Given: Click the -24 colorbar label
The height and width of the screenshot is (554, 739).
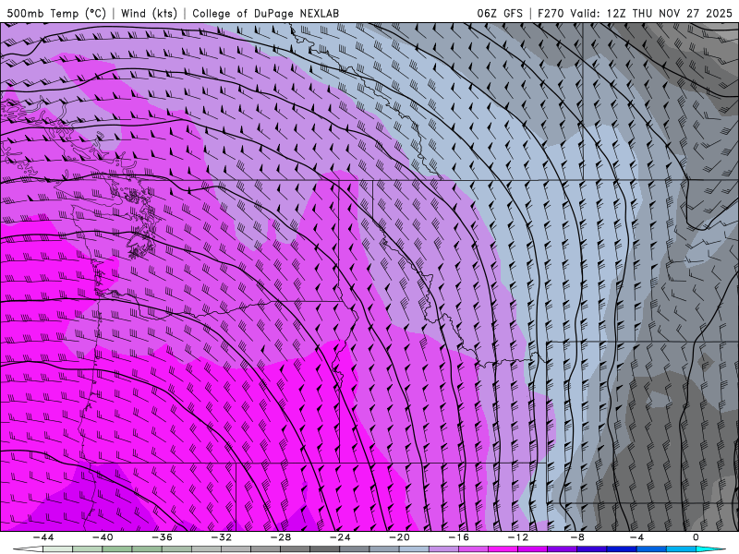Looking at the screenshot, I should 340,537.
